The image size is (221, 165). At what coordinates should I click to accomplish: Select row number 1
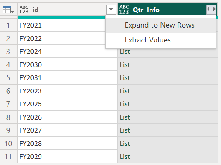[x=8, y=25]
